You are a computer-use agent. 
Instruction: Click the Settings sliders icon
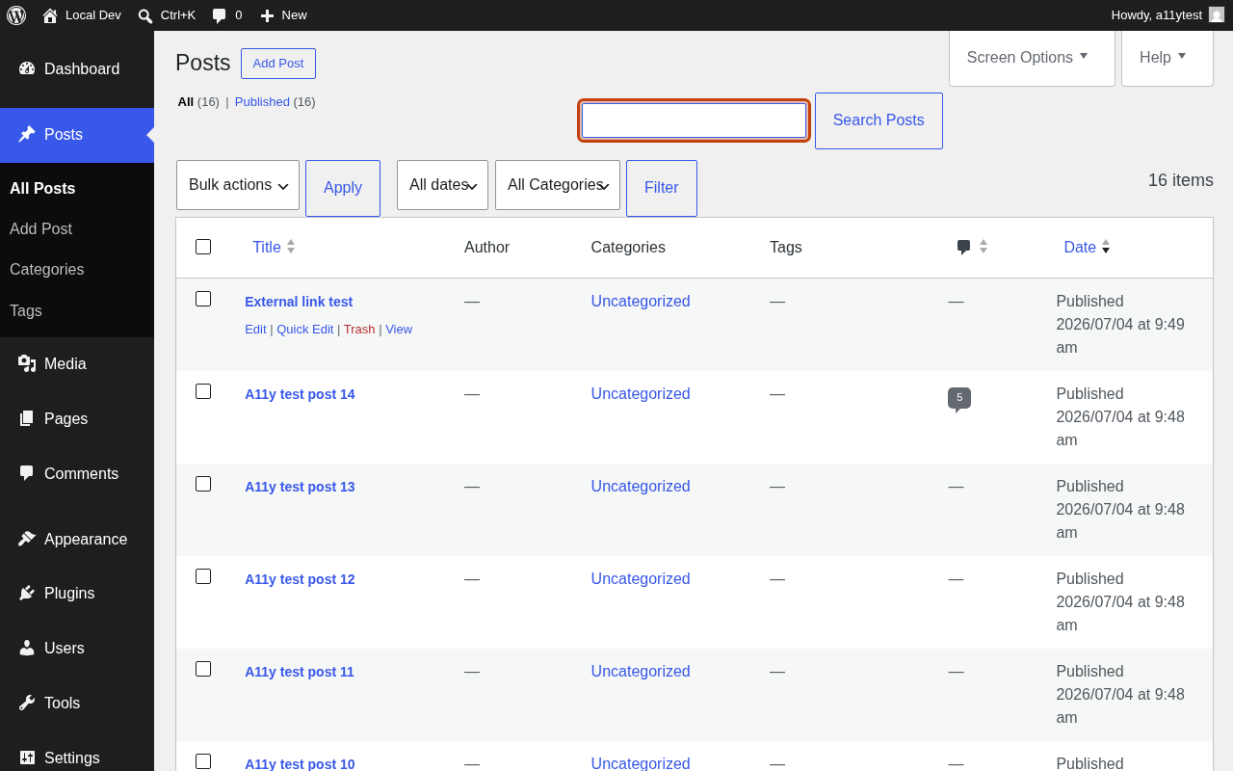click(x=27, y=758)
